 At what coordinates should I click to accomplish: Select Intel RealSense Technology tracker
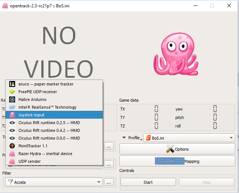click(54, 107)
